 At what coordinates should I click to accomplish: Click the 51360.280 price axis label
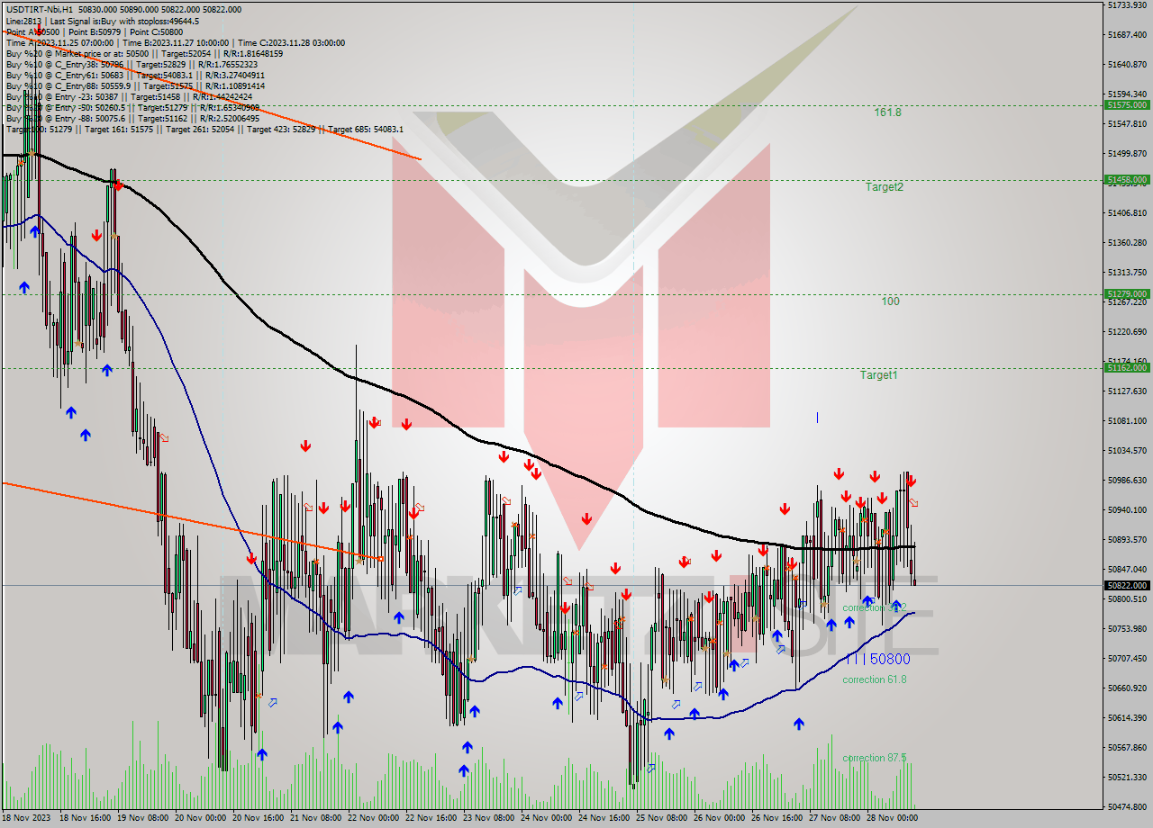[1126, 243]
